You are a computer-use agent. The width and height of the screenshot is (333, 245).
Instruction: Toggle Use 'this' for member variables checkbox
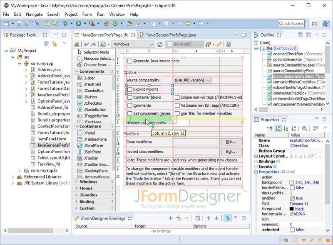(177, 114)
